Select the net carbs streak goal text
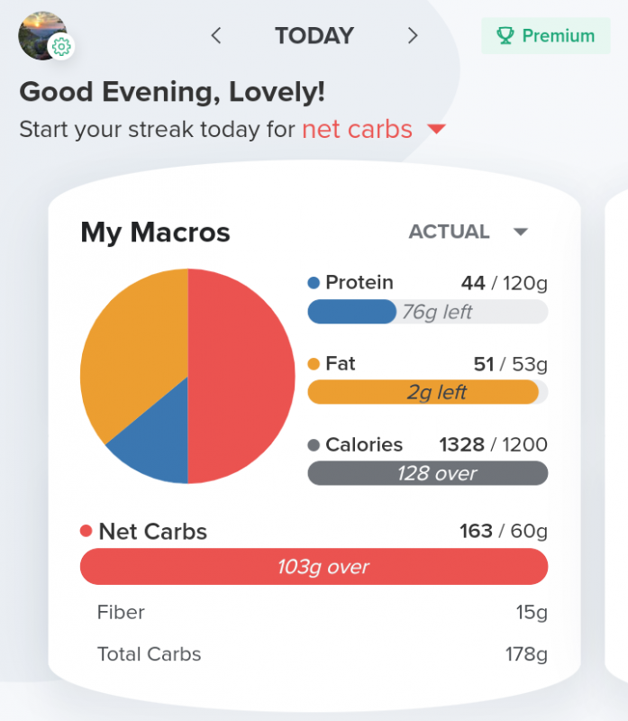The width and height of the screenshot is (628, 721). (x=357, y=130)
